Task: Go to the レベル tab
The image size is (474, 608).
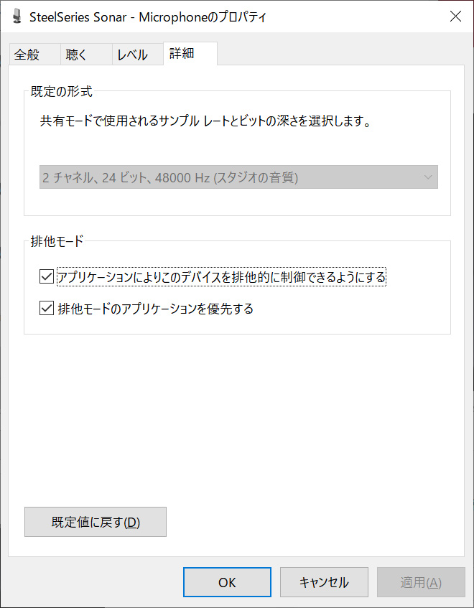Action: coord(132,55)
